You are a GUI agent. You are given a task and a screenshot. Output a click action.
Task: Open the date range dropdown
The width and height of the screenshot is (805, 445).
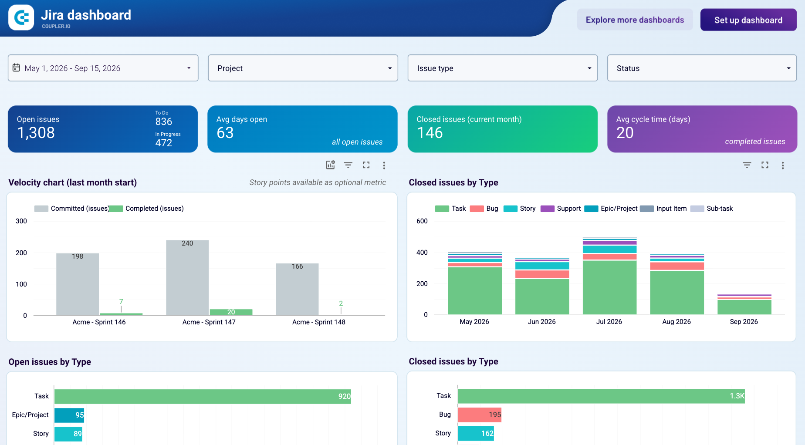103,68
